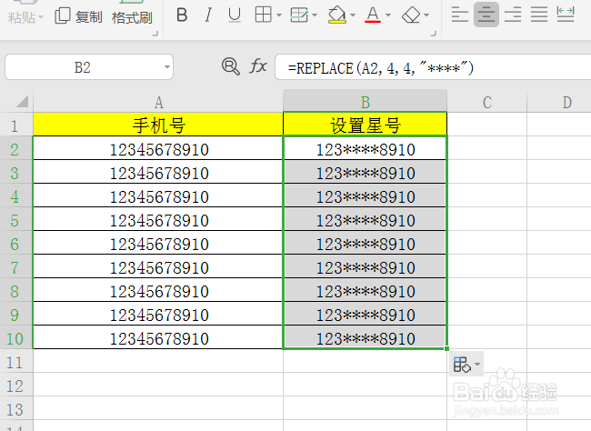Toggle italic formatting
This screenshot has width=591, height=431.
click(x=207, y=15)
